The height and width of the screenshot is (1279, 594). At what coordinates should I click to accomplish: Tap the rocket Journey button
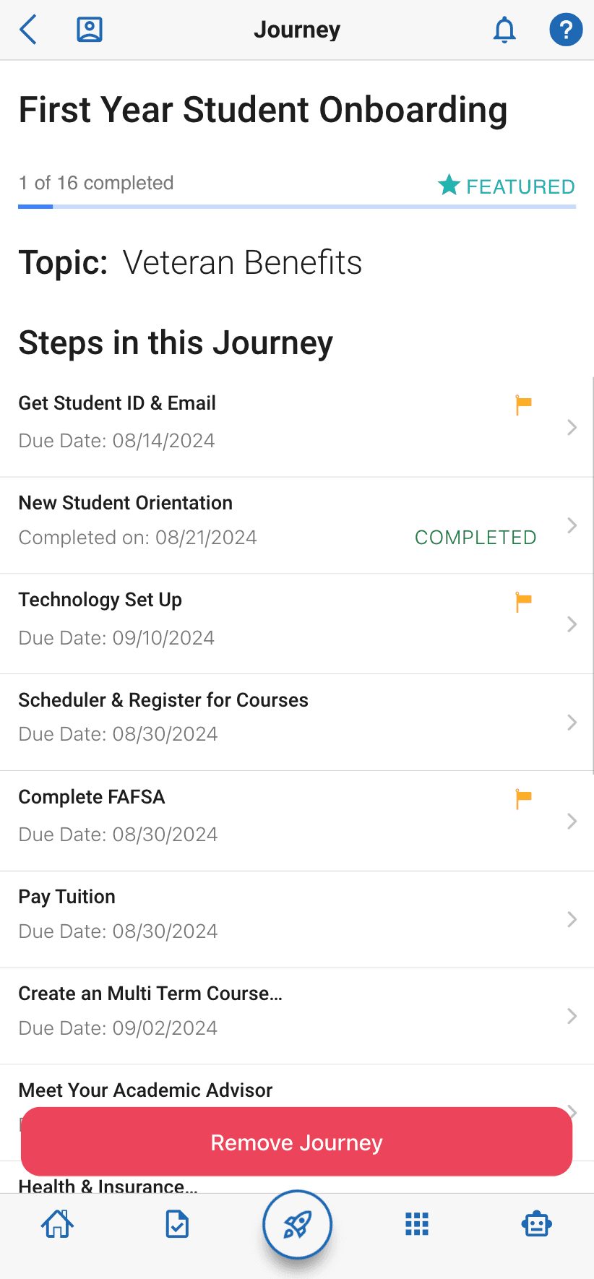(297, 1225)
